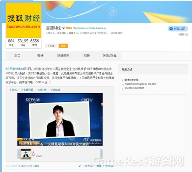Collapse the image with 收起
The image size is (192, 172).
pos(13,90)
